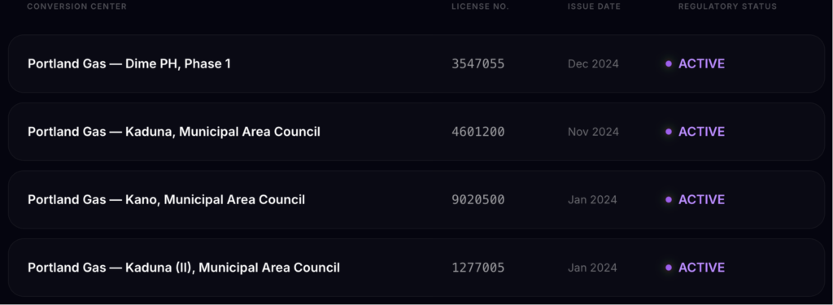Click the Issue Date column header

pos(594,7)
